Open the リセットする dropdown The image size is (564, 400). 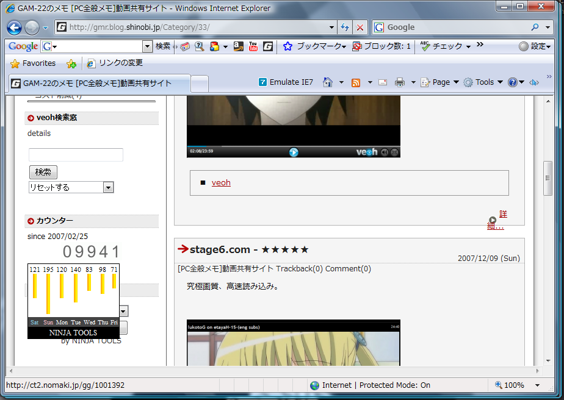tap(71, 187)
